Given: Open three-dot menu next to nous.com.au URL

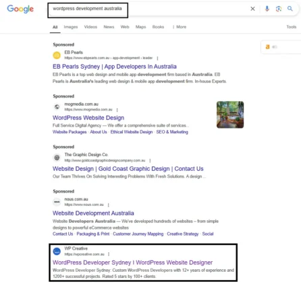Looking at the screenshot, I should coord(108,205).
